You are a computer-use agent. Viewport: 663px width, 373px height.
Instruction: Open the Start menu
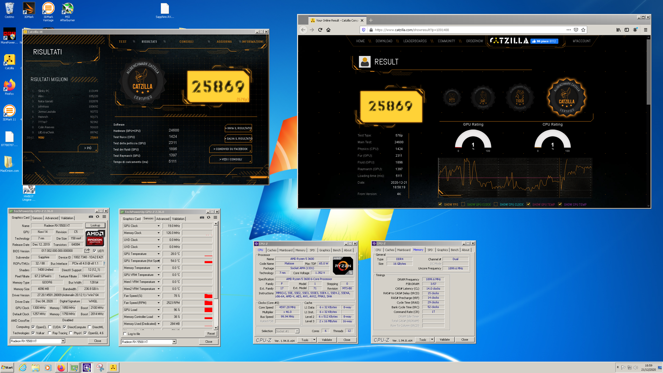coord(7,367)
